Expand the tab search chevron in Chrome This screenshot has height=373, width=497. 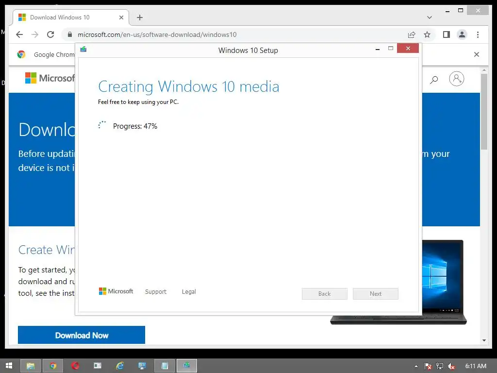pos(430,17)
